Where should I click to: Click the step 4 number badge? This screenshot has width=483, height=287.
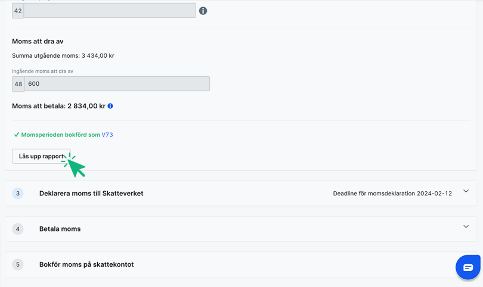18,229
